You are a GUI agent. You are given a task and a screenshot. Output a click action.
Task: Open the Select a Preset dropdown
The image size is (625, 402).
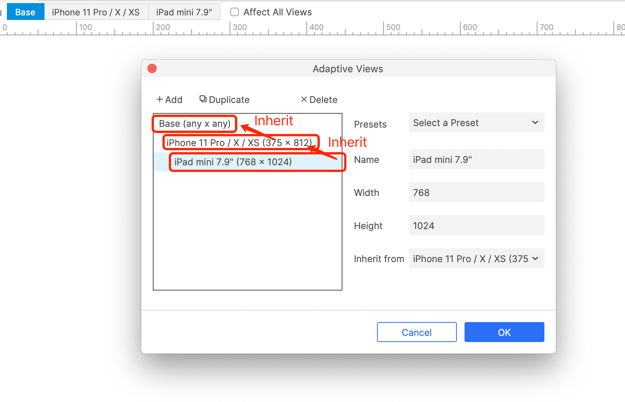[476, 123]
